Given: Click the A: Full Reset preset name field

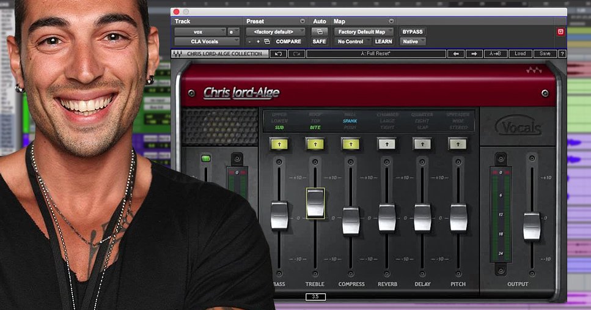Looking at the screenshot, I should (375, 54).
